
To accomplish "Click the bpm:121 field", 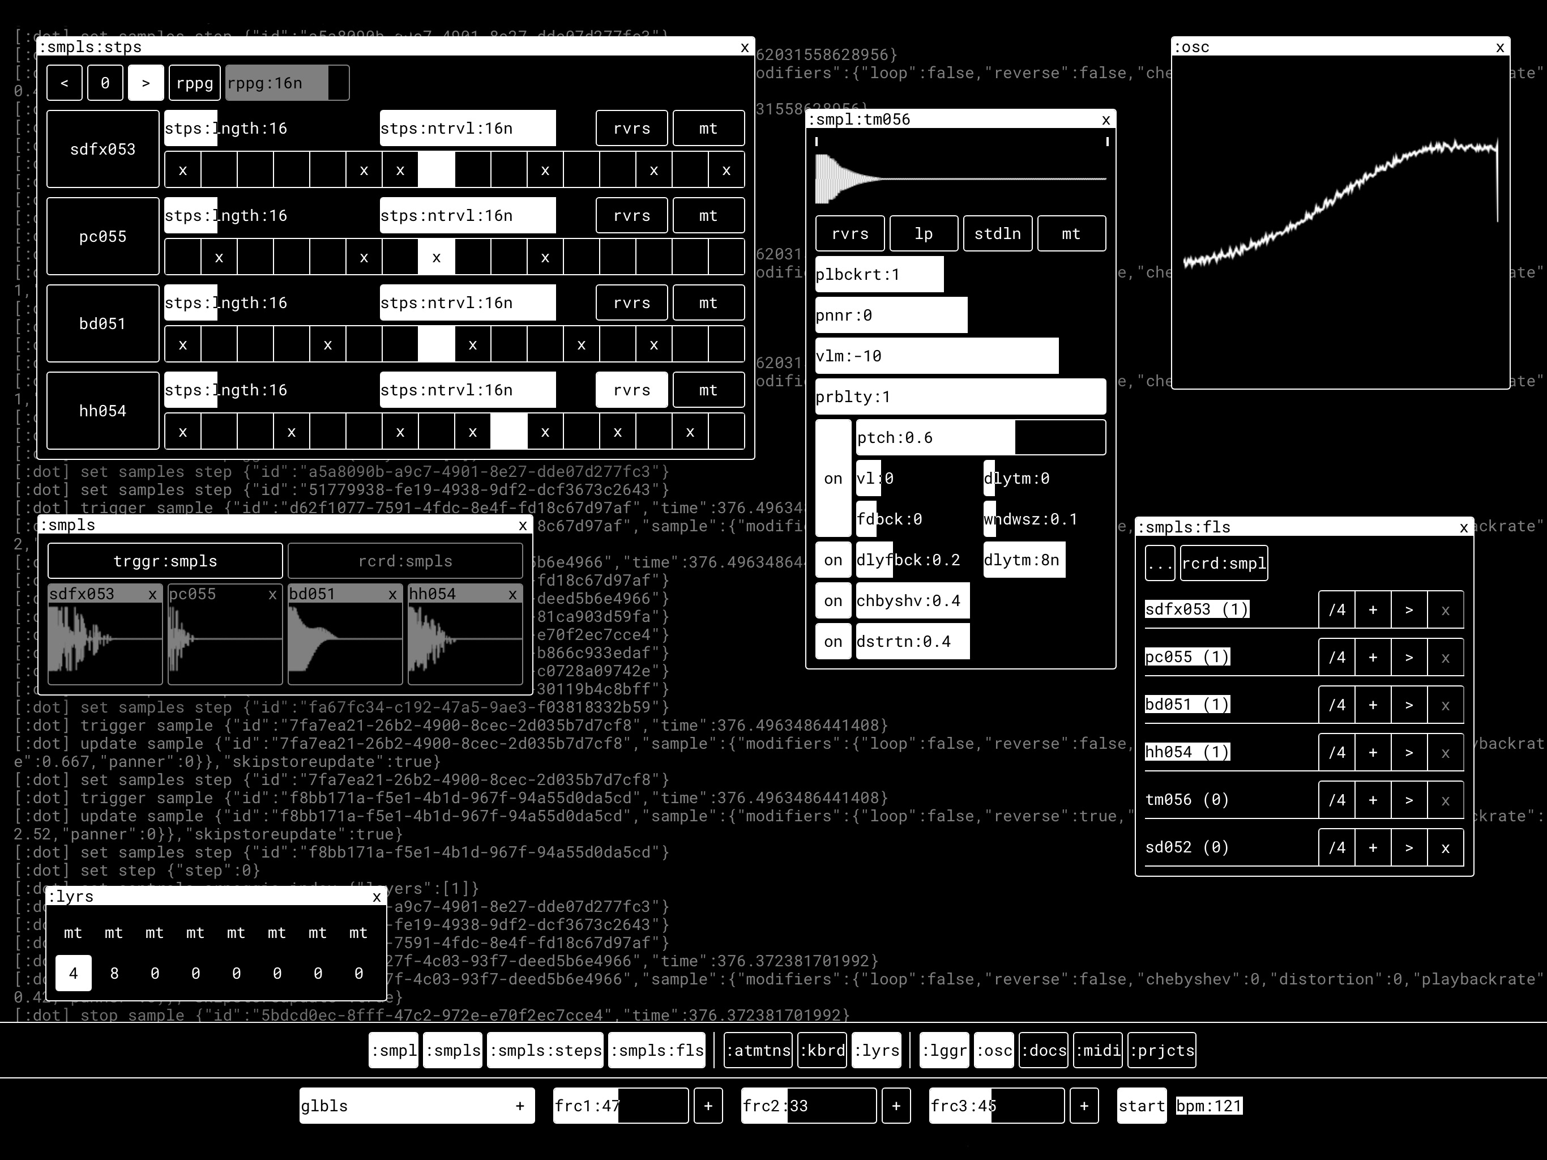I will tap(1208, 1106).
